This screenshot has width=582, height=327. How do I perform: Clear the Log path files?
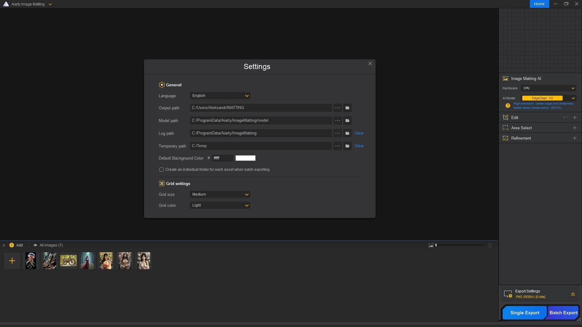tap(359, 133)
